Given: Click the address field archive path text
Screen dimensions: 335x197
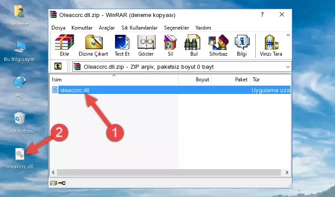Looking at the screenshot, I should [x=149, y=67].
